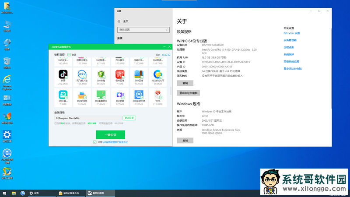This screenshot has width=350, height=197.
Task: Click 更改目录 change directory button
Action: [x=129, y=118]
